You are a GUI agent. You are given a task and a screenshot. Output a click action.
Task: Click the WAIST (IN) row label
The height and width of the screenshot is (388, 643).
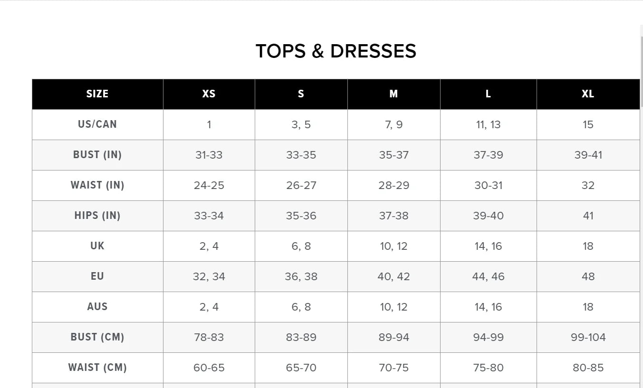[x=97, y=185]
